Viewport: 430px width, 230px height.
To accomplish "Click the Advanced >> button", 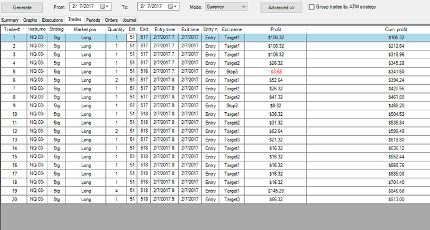I will (281, 7).
